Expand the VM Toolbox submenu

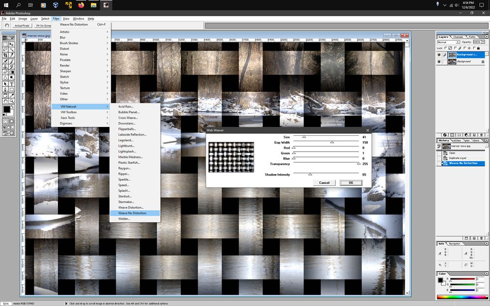click(81, 112)
